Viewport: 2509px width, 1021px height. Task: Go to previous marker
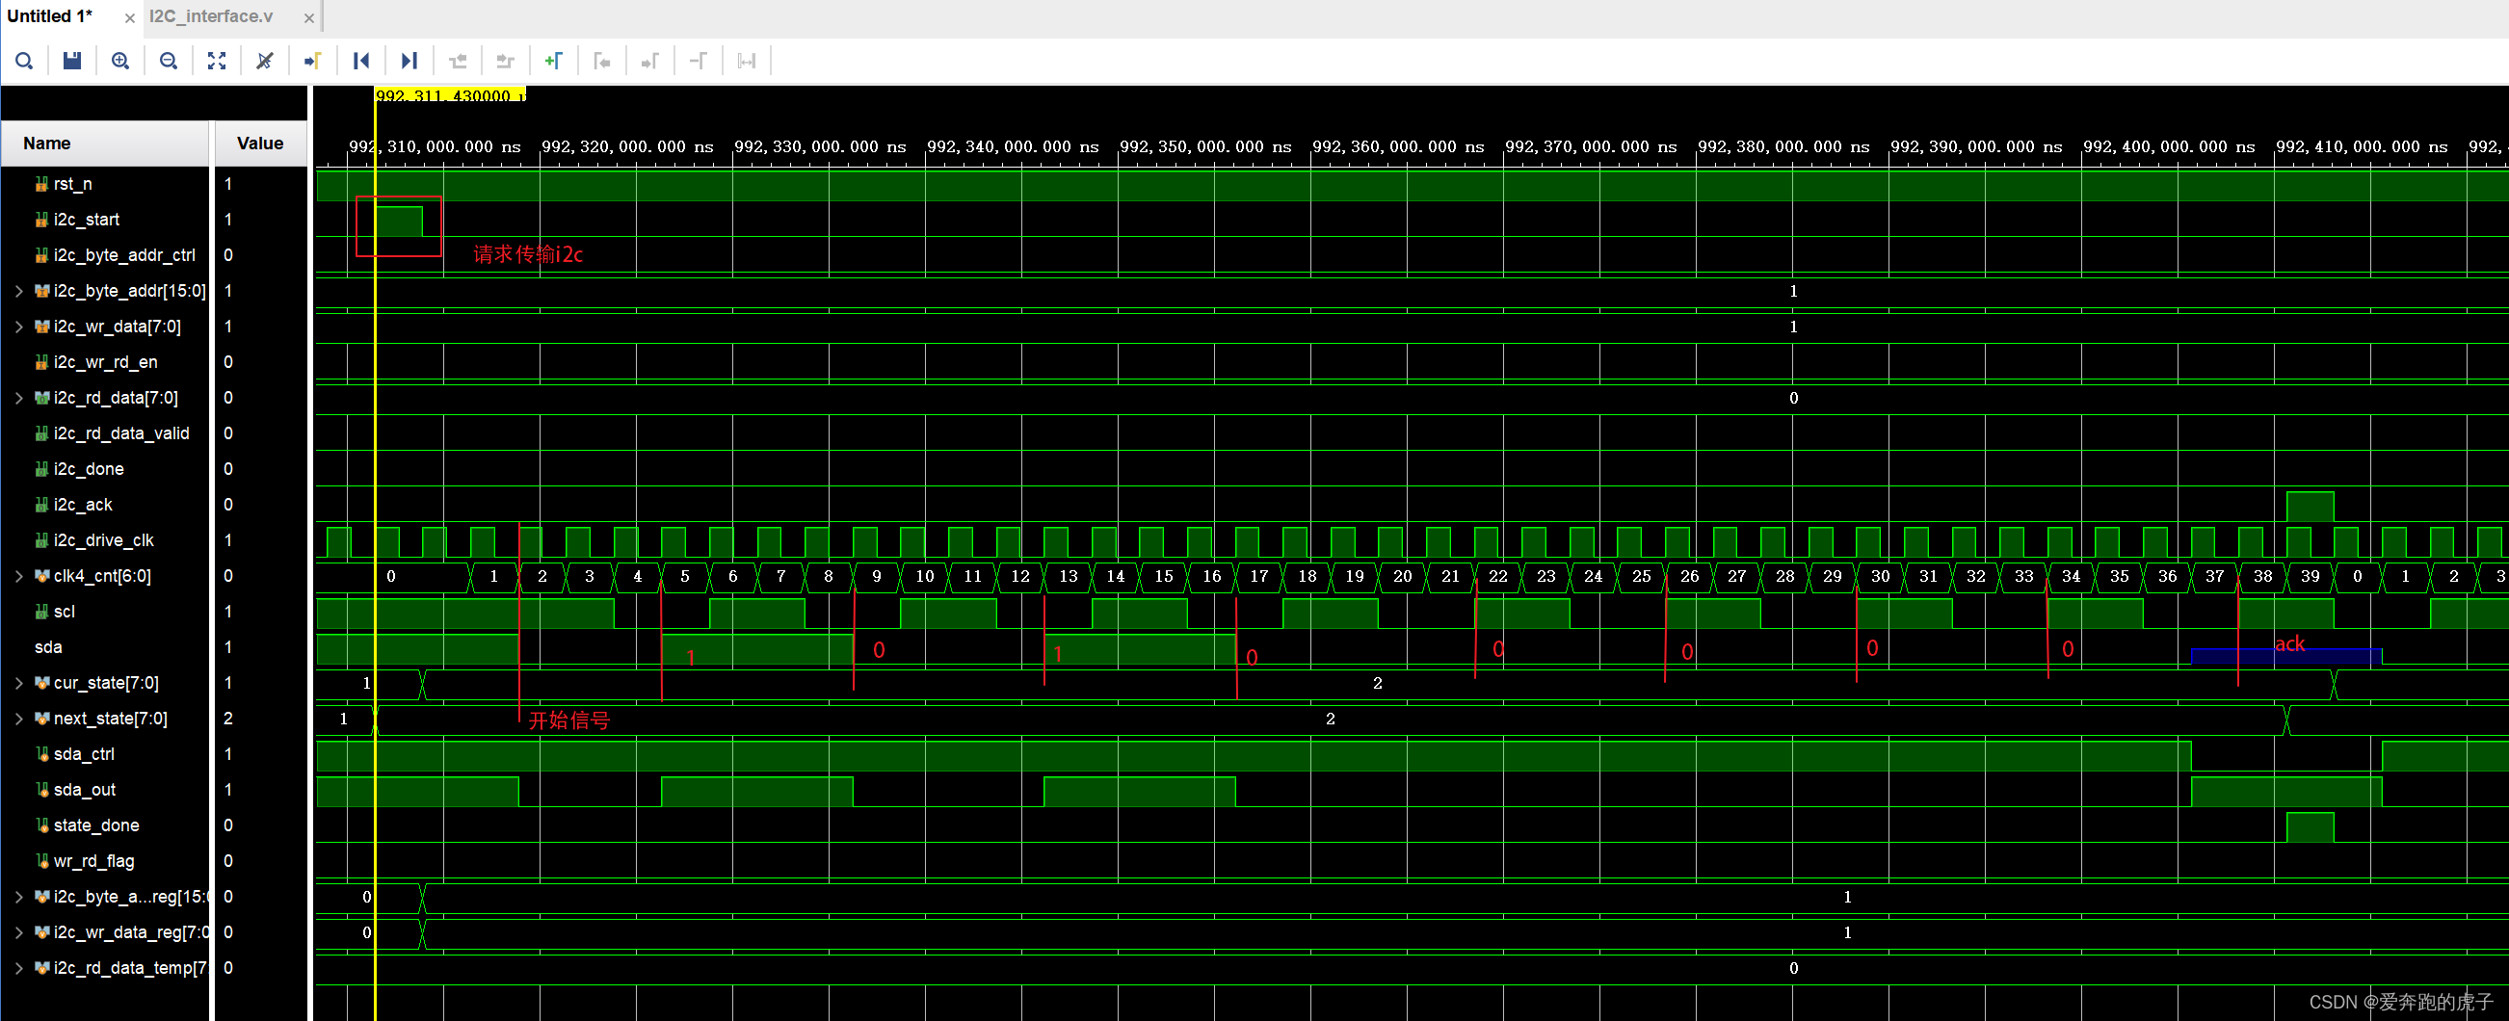pos(602,62)
